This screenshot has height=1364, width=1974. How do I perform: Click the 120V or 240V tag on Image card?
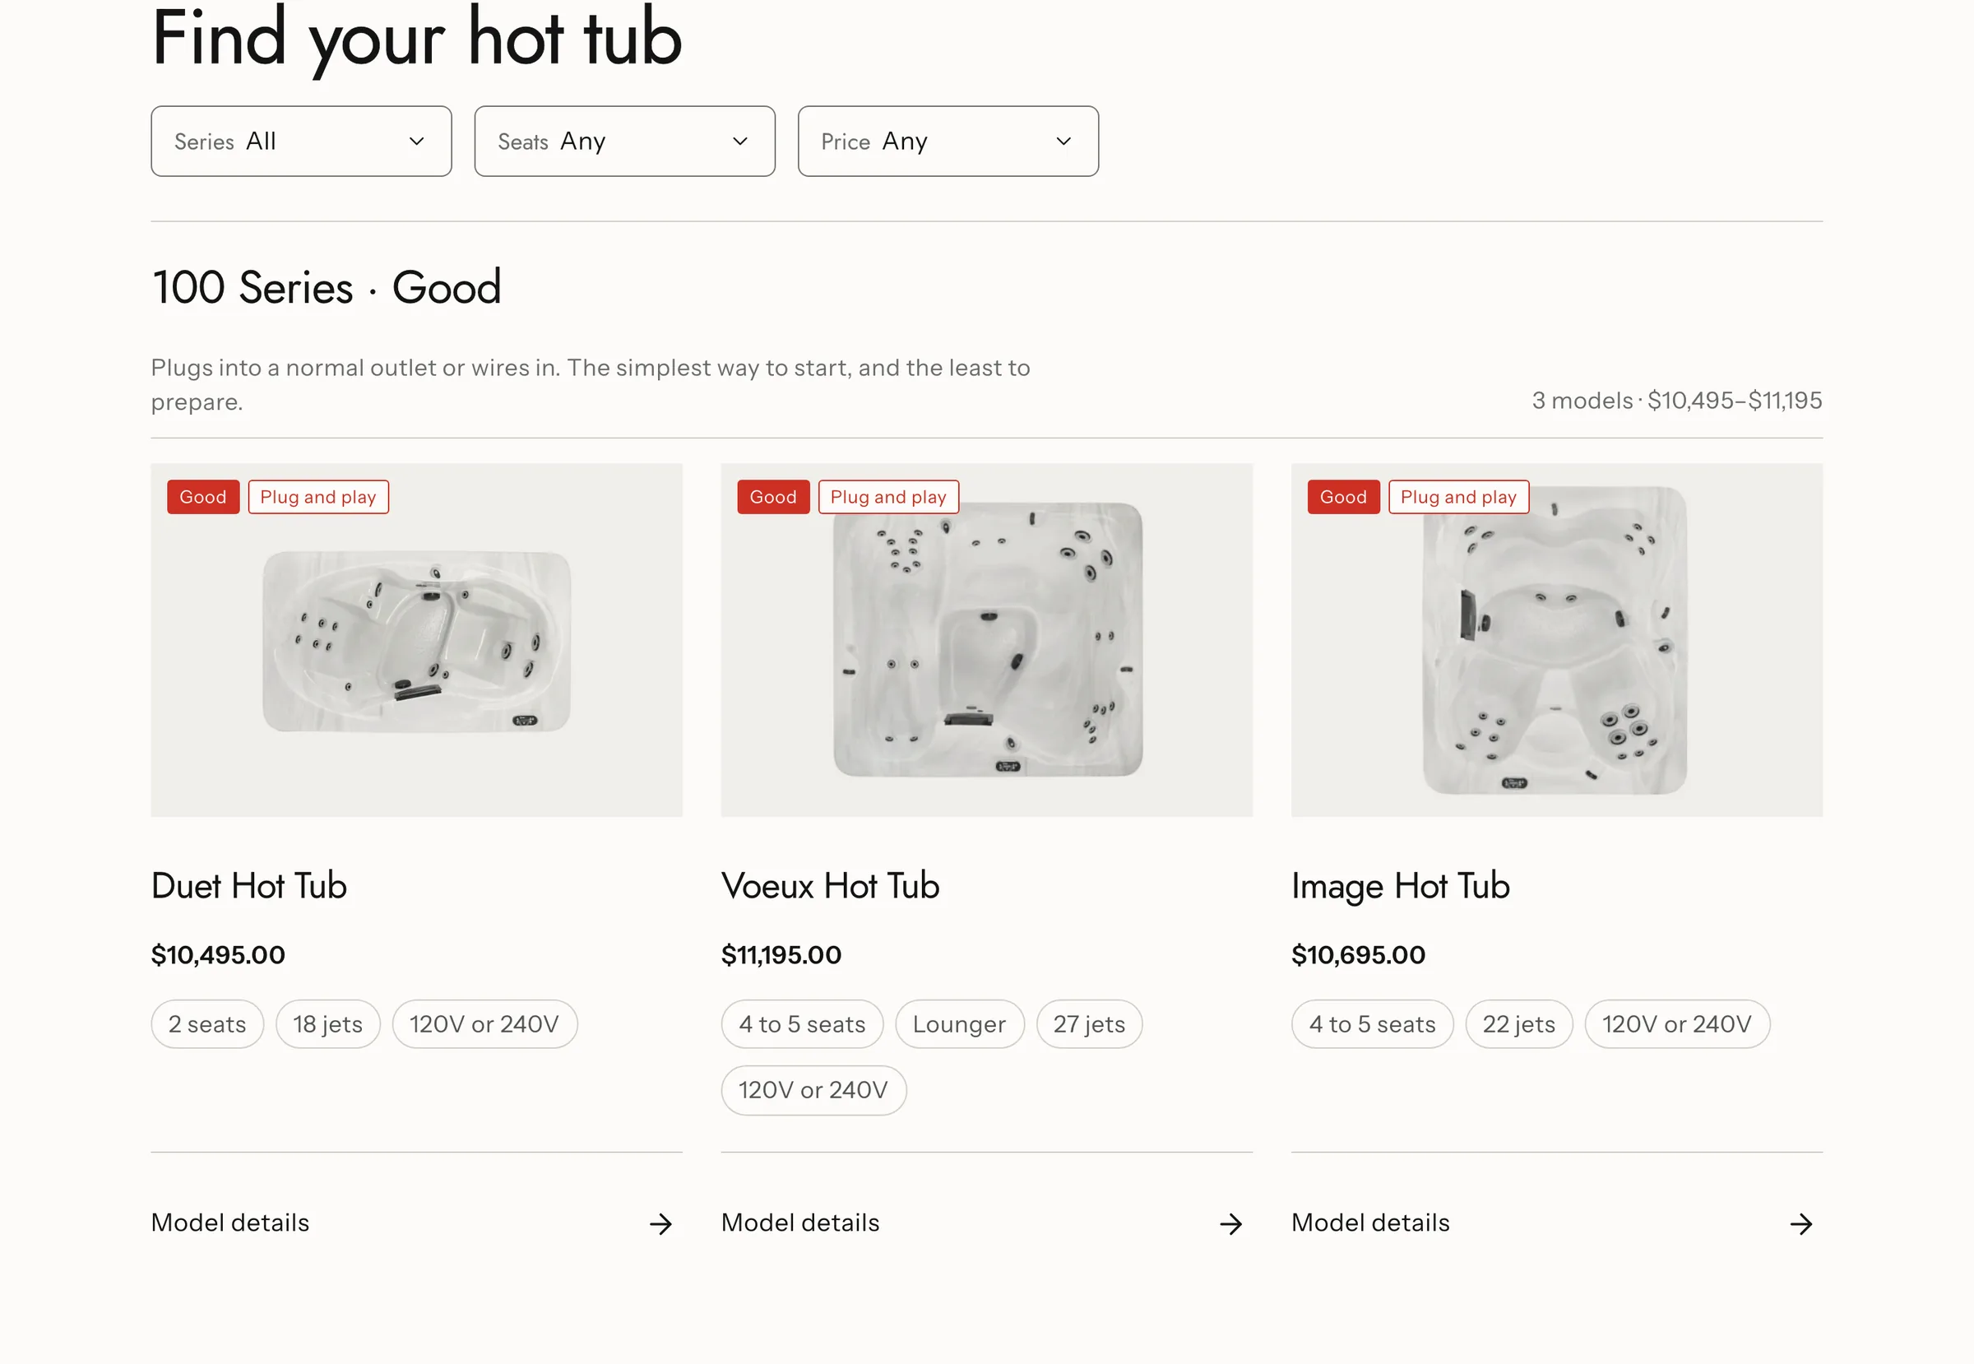pos(1676,1024)
